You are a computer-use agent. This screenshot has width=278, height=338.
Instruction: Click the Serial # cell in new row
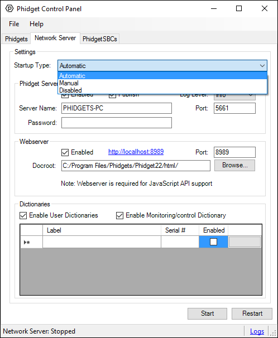[x=180, y=242]
